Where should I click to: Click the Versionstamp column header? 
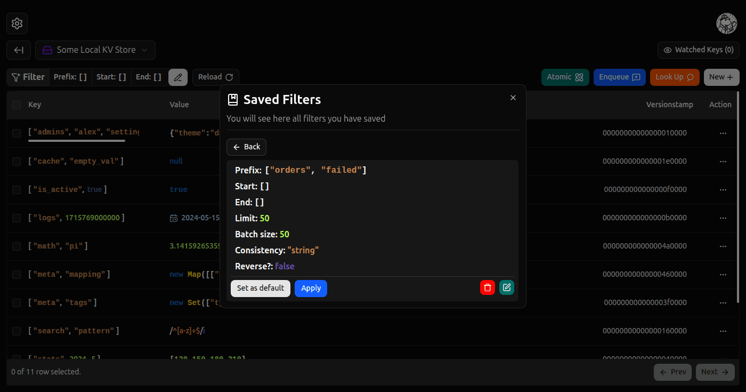click(670, 105)
